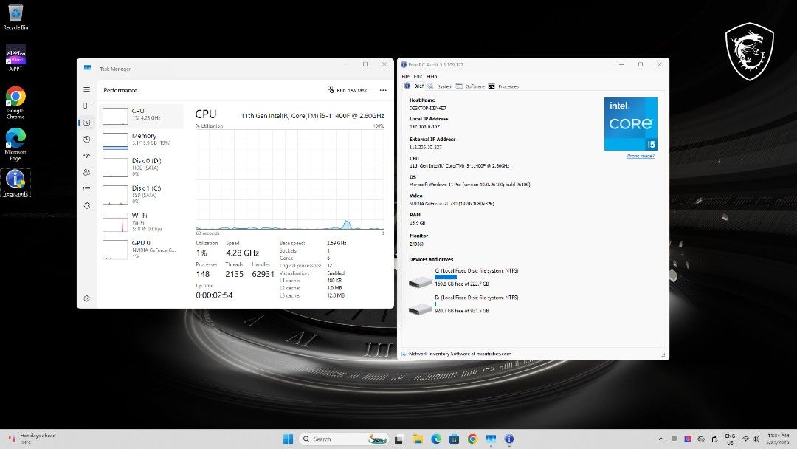Open Windows Start menu
The image size is (797, 449).
pos(288,439)
